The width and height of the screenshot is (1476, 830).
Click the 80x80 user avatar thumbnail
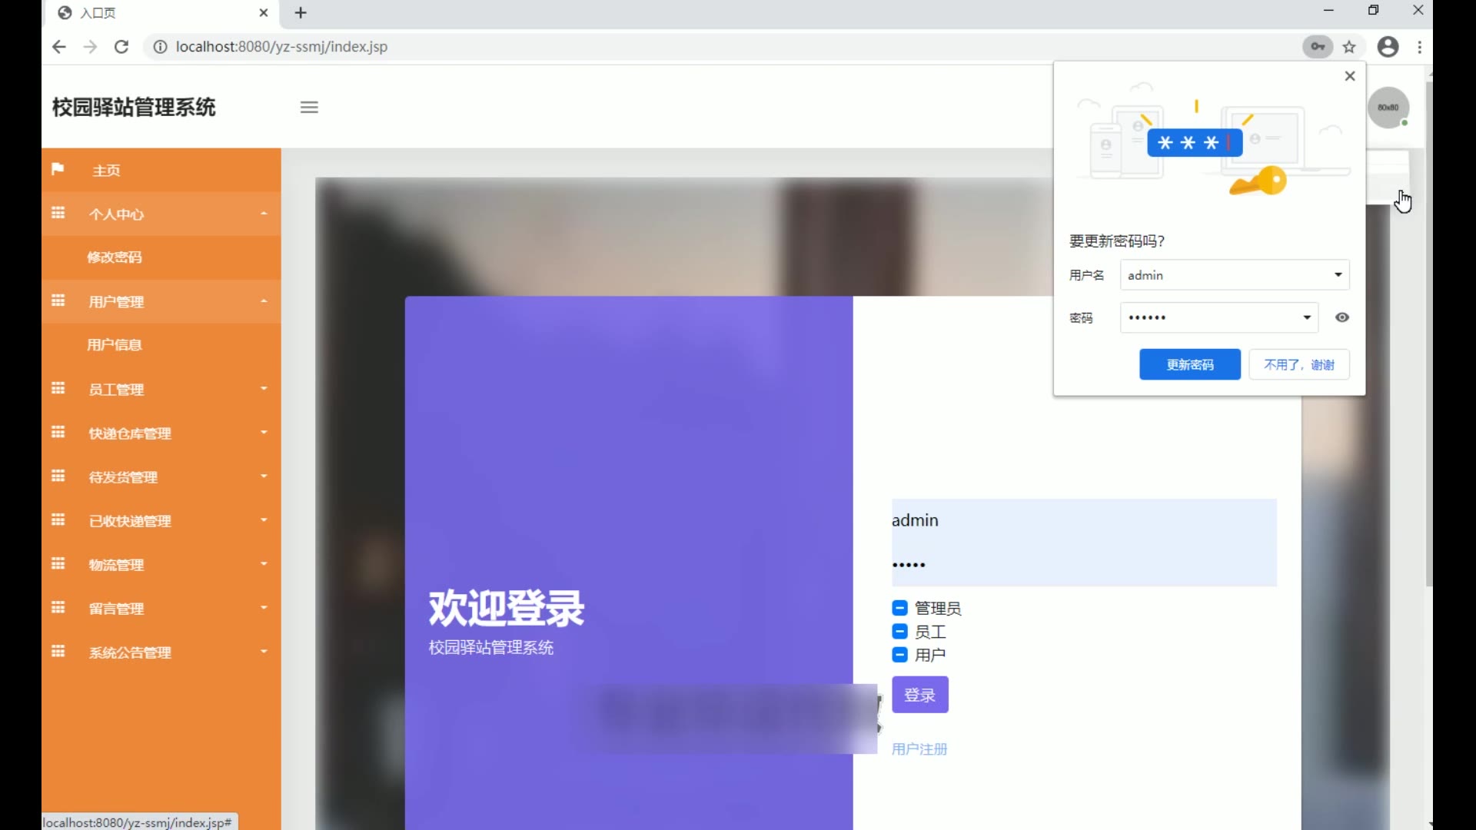pyautogui.click(x=1388, y=108)
